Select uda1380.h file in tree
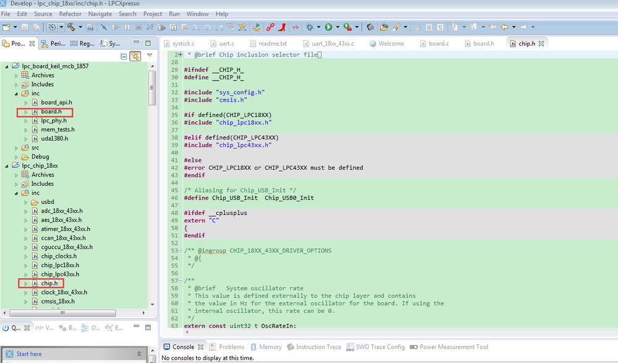Screen dimensions: 618x363 point(54,139)
